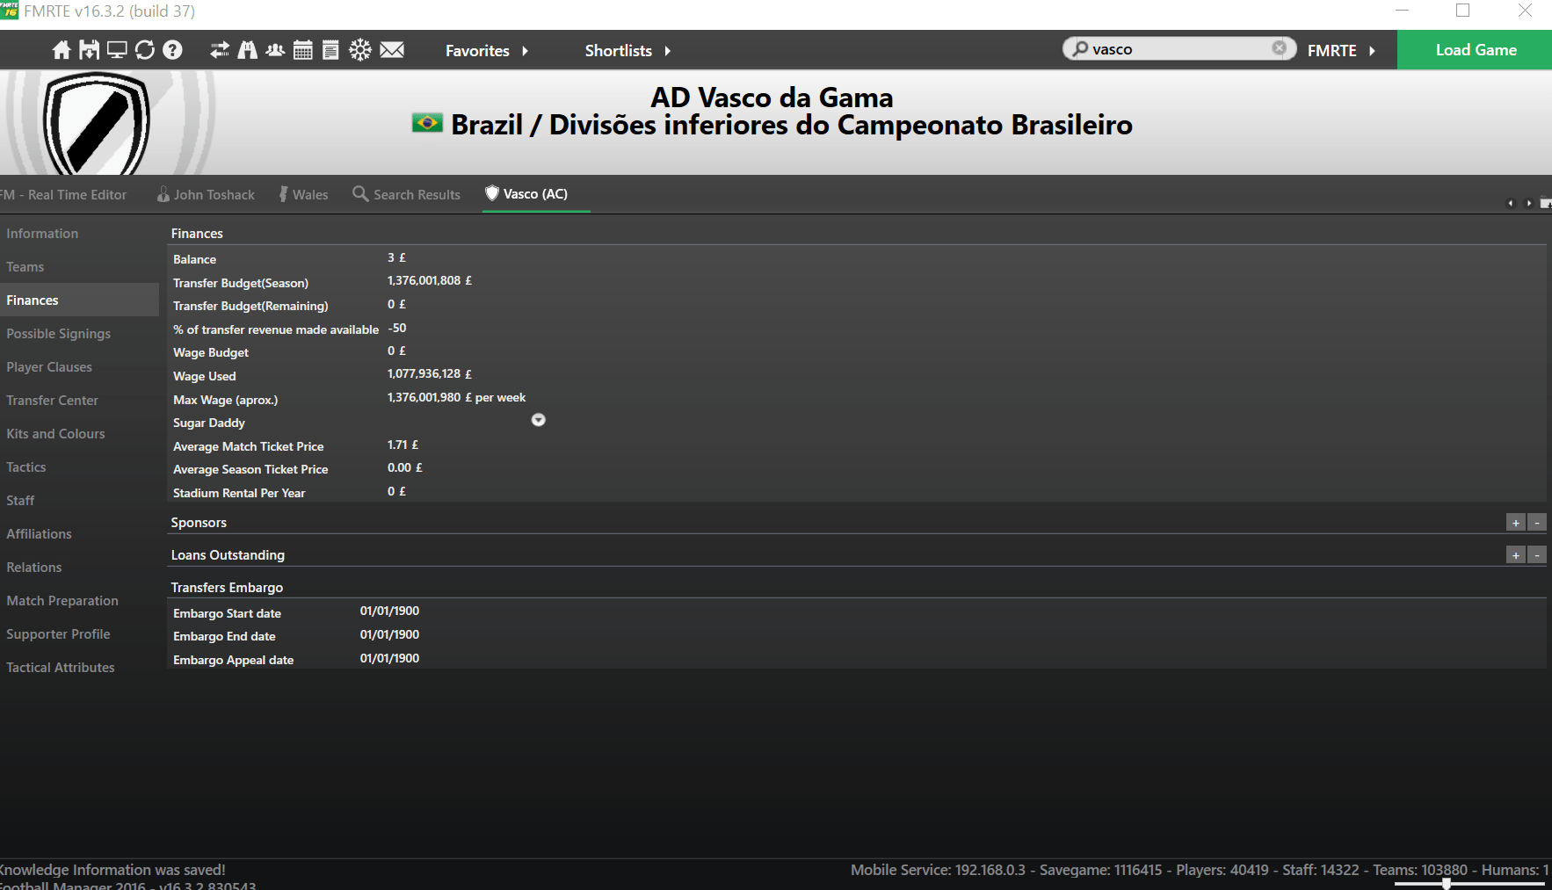Image resolution: width=1552 pixels, height=890 pixels.
Task: Edit the Average Season Ticket Price value
Action: [x=405, y=467]
